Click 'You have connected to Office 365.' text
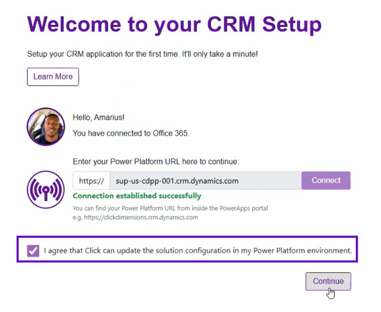Viewport: 381px width, 312px height. (x=131, y=133)
